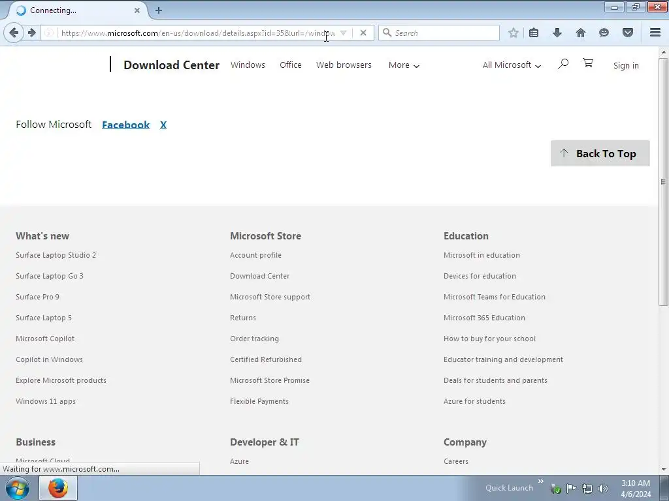Screen dimensions: 669x501
Task: Follow Microsoft on X link
Action: coord(163,125)
